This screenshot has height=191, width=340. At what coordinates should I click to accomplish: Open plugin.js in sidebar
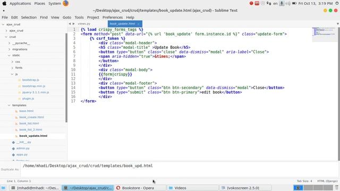[28, 99]
